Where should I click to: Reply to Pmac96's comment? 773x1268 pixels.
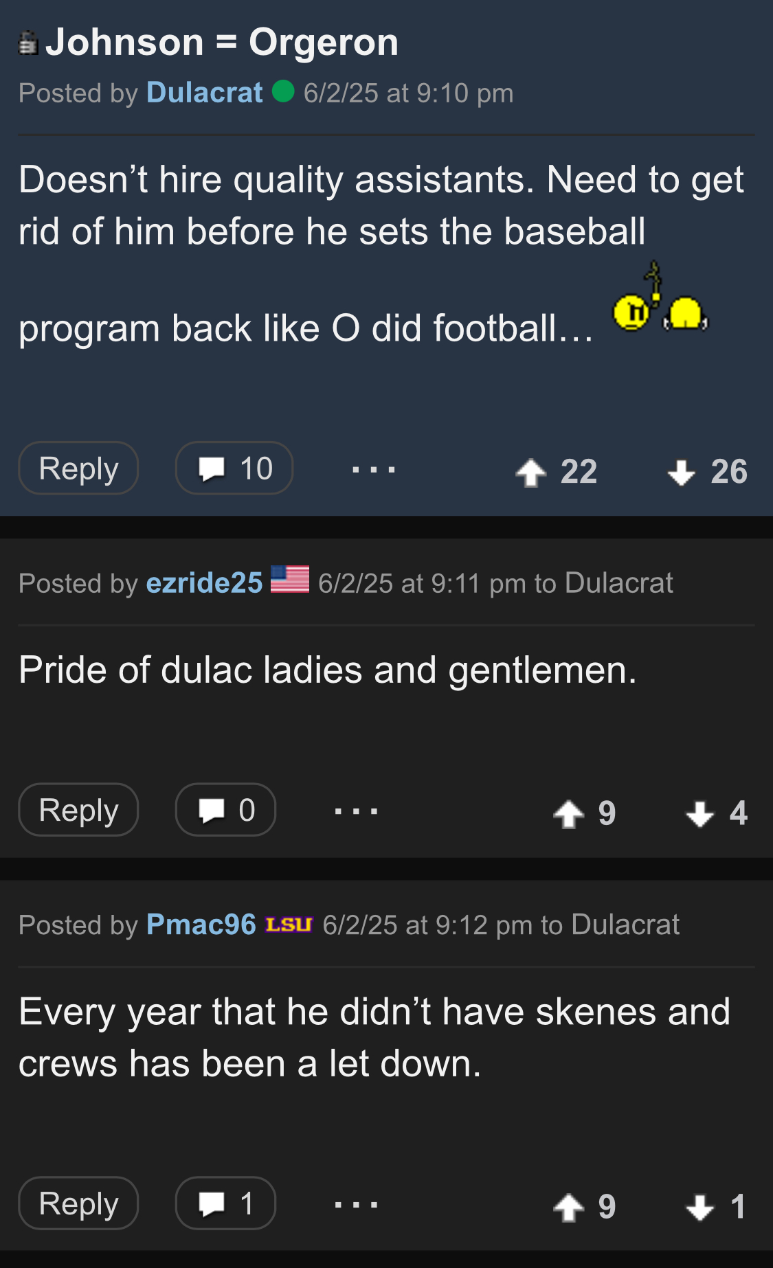(78, 1203)
